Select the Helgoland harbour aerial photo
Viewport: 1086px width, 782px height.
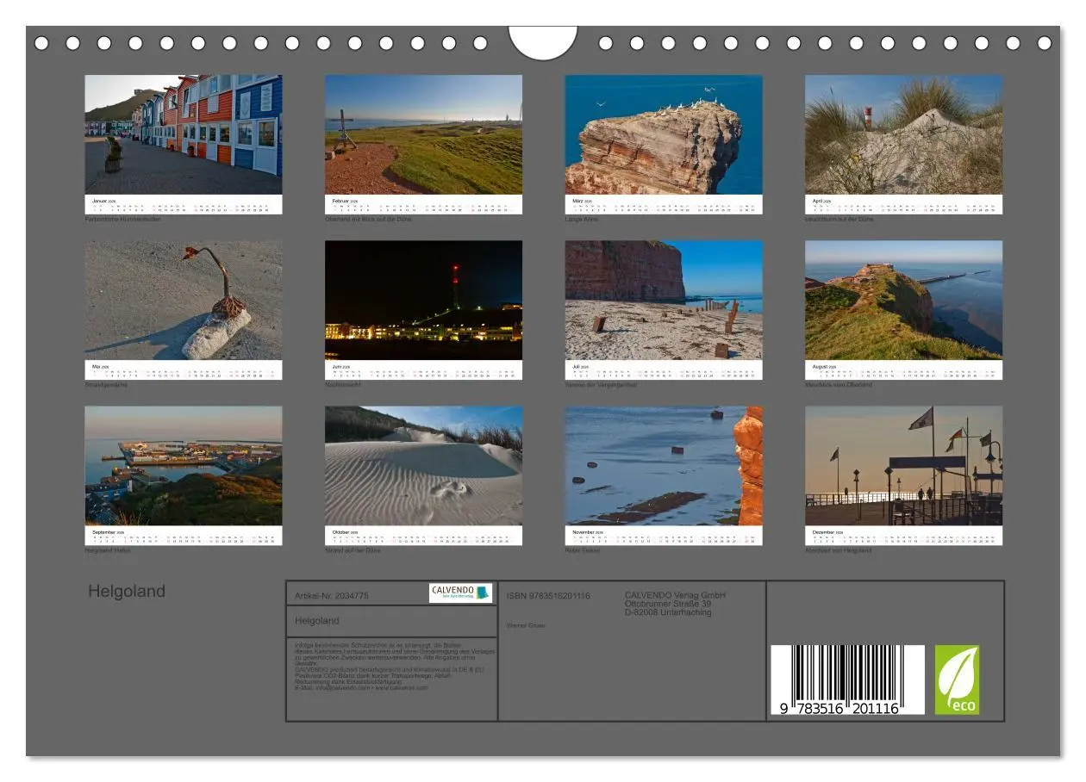point(184,466)
